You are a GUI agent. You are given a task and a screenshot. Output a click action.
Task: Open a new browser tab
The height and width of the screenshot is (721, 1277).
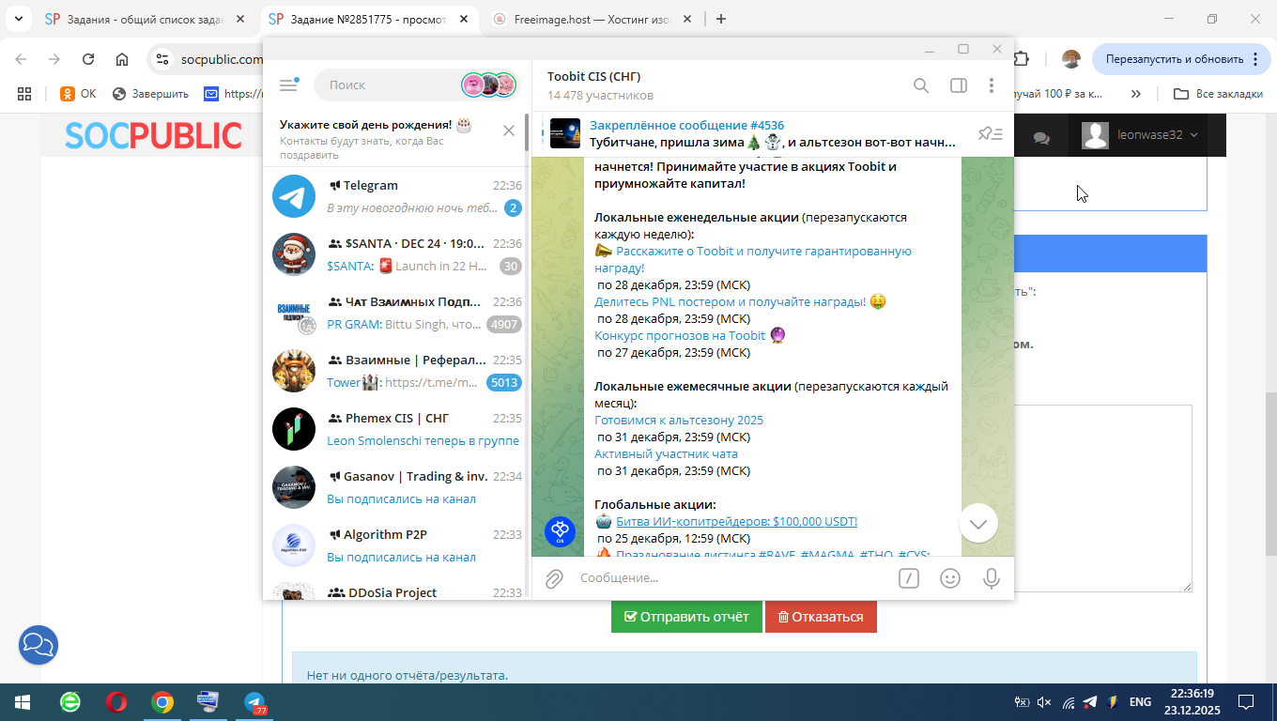(x=720, y=19)
